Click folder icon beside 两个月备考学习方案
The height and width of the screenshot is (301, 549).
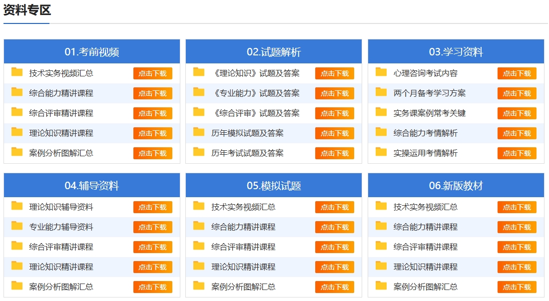(381, 92)
